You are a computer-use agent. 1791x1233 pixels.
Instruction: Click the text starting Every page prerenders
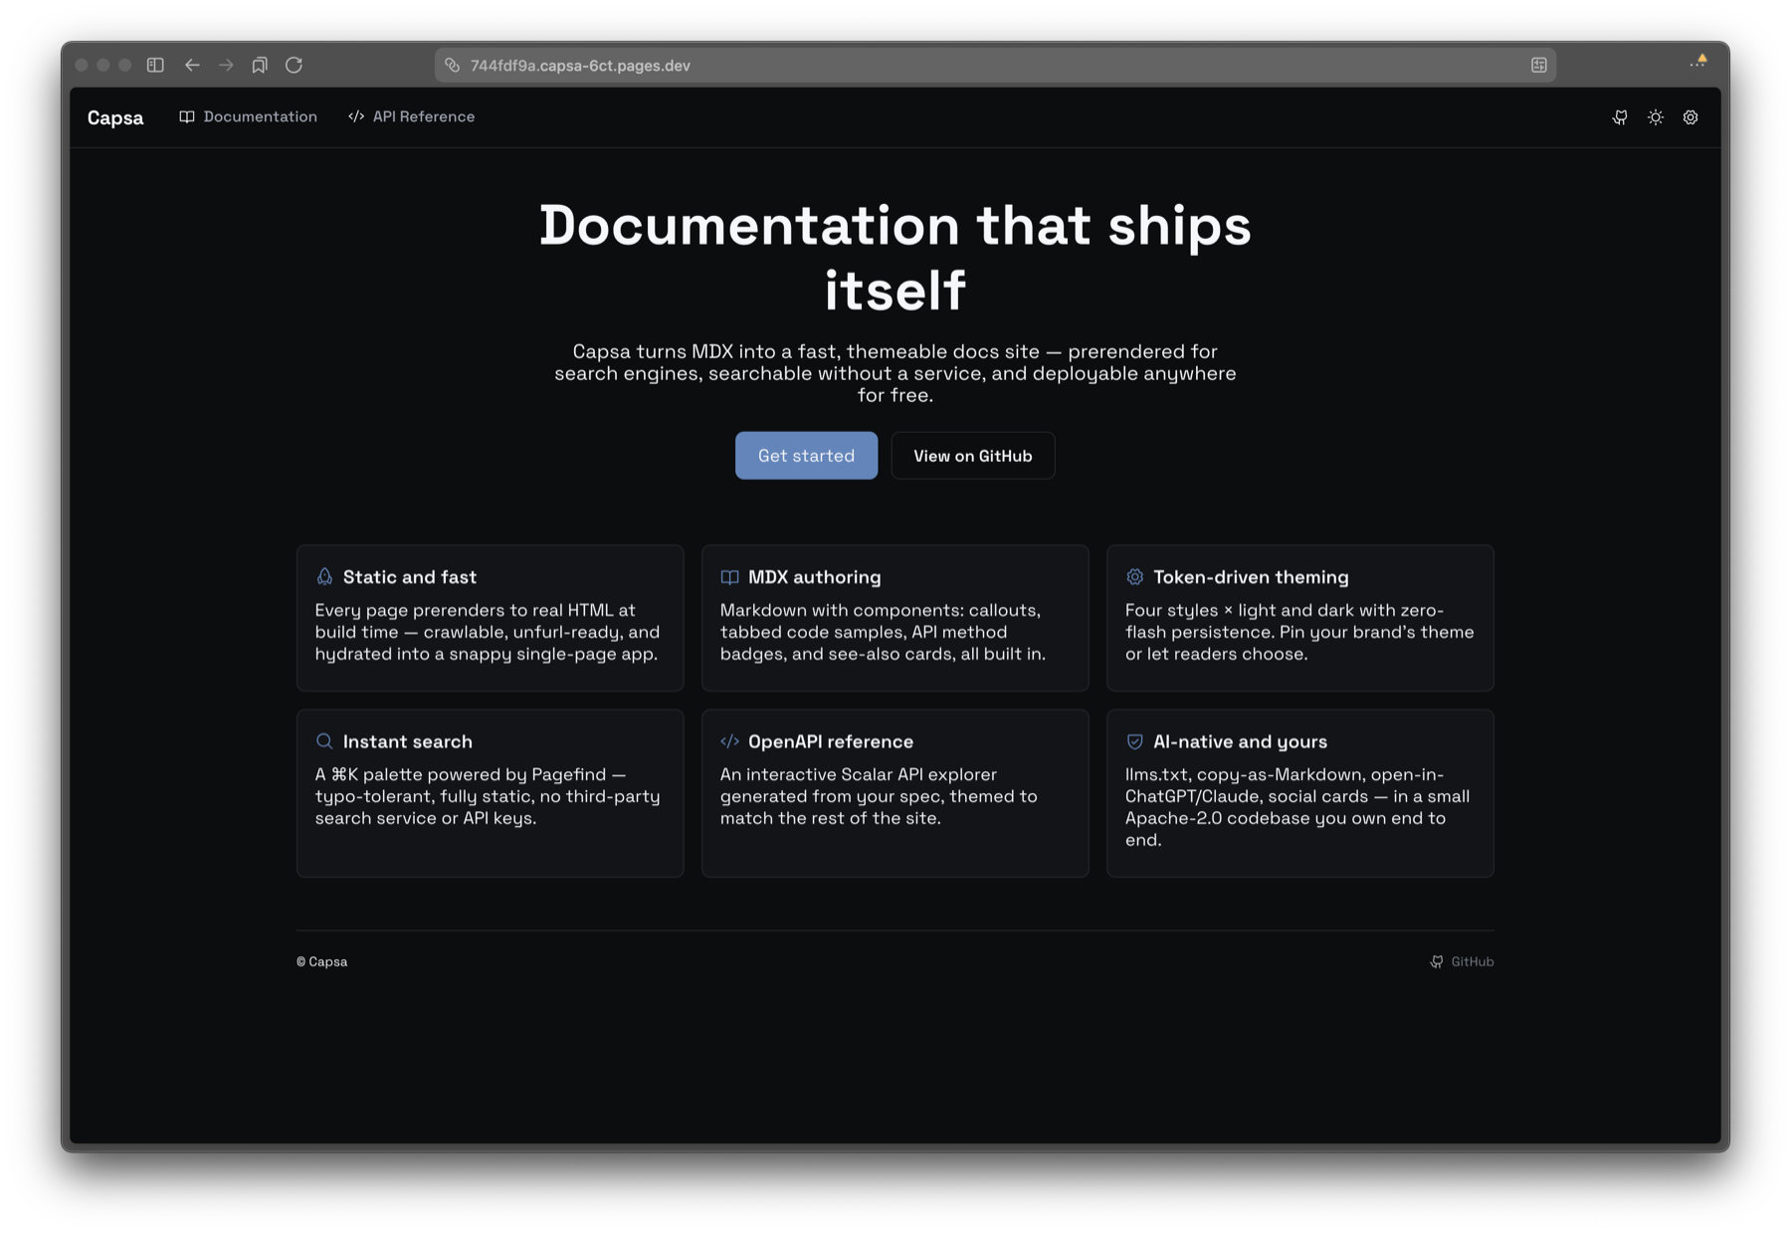(488, 632)
